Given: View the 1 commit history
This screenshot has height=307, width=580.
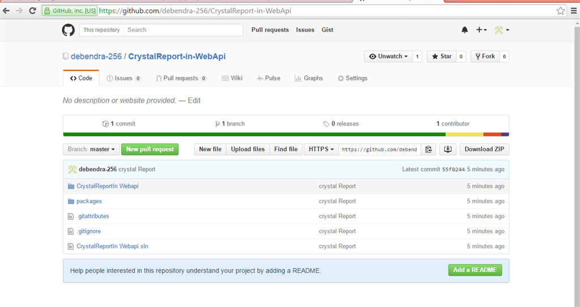Looking at the screenshot, I should [119, 124].
